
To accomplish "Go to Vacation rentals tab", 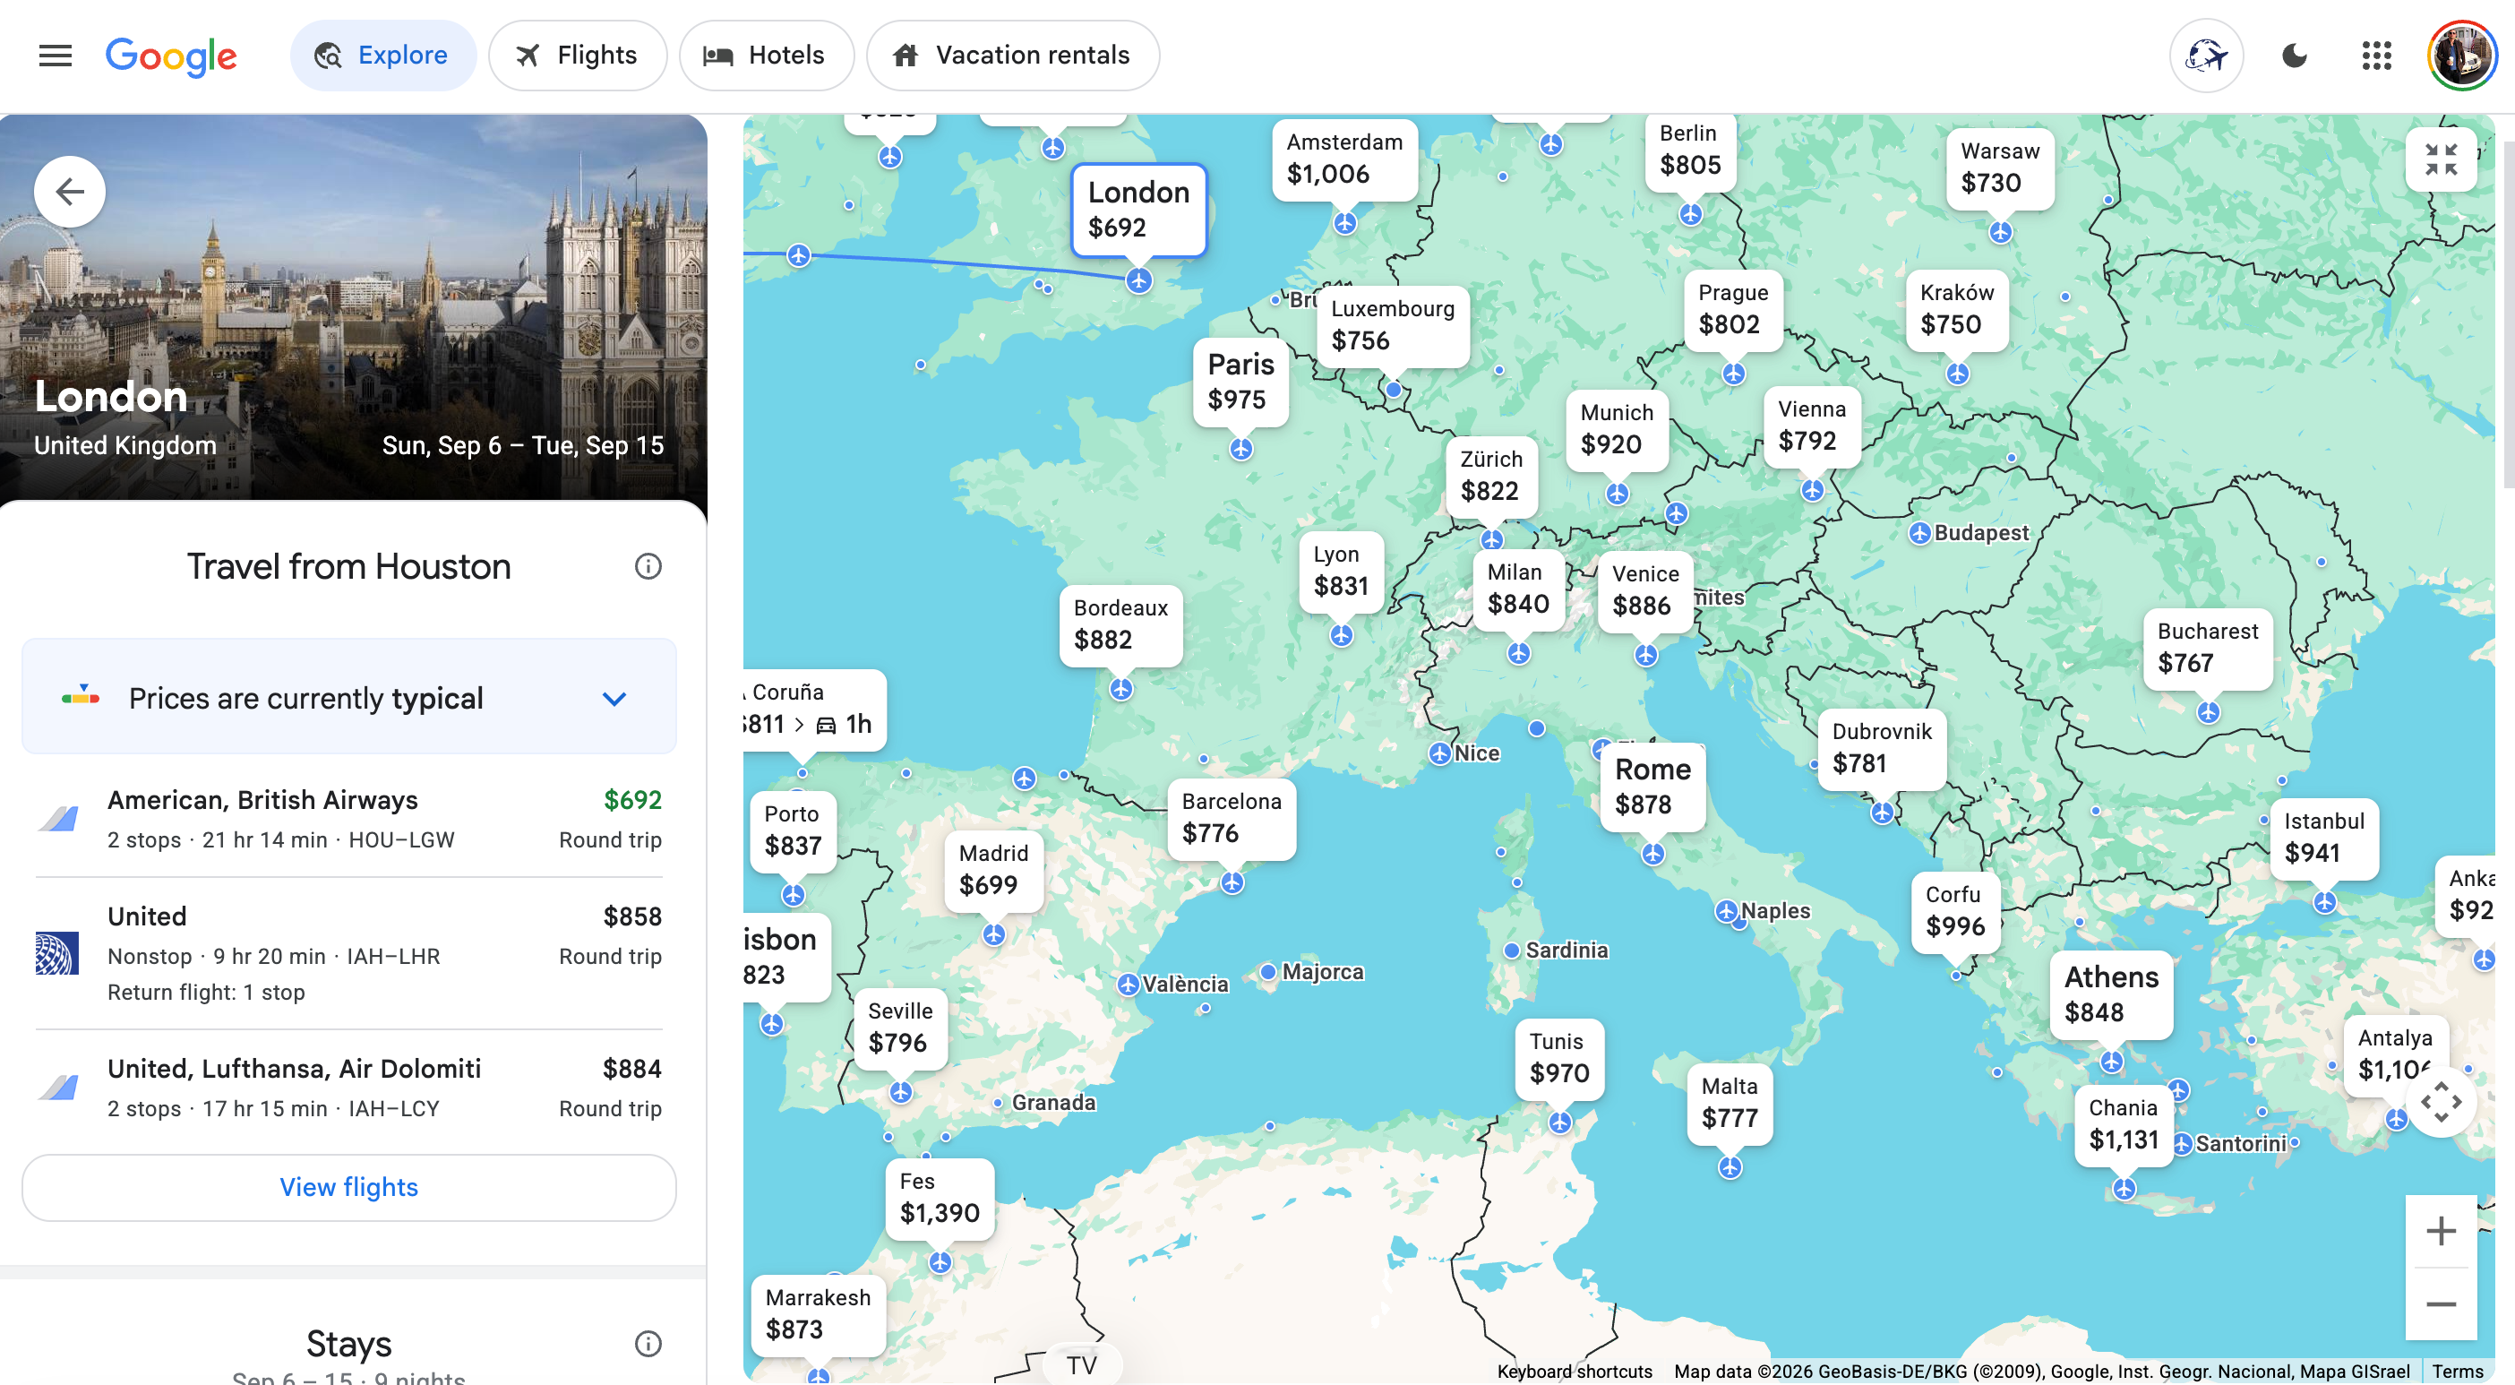I will click(1012, 56).
